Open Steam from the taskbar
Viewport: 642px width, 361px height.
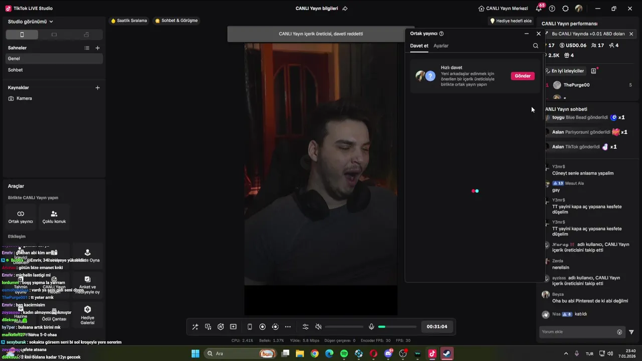[446, 353]
